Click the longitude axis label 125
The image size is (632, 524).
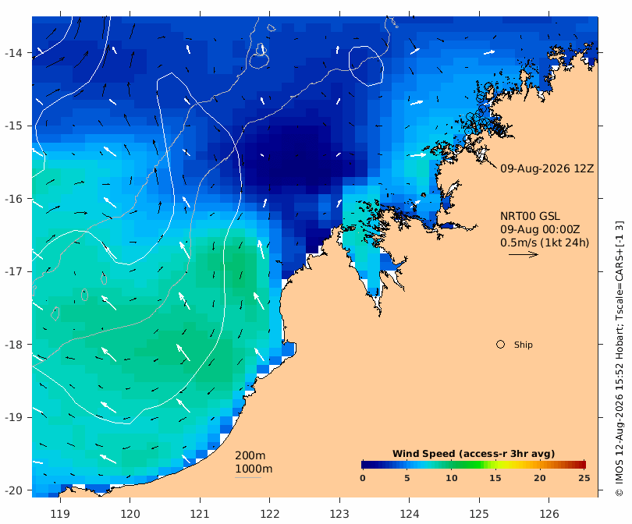[x=479, y=514]
